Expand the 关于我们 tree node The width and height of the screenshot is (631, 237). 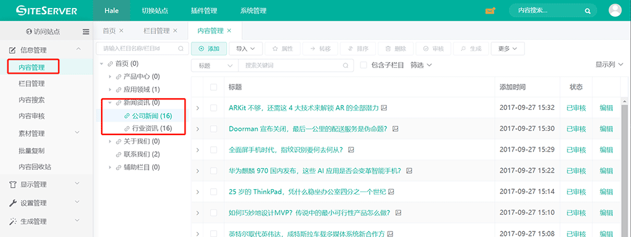(110, 142)
